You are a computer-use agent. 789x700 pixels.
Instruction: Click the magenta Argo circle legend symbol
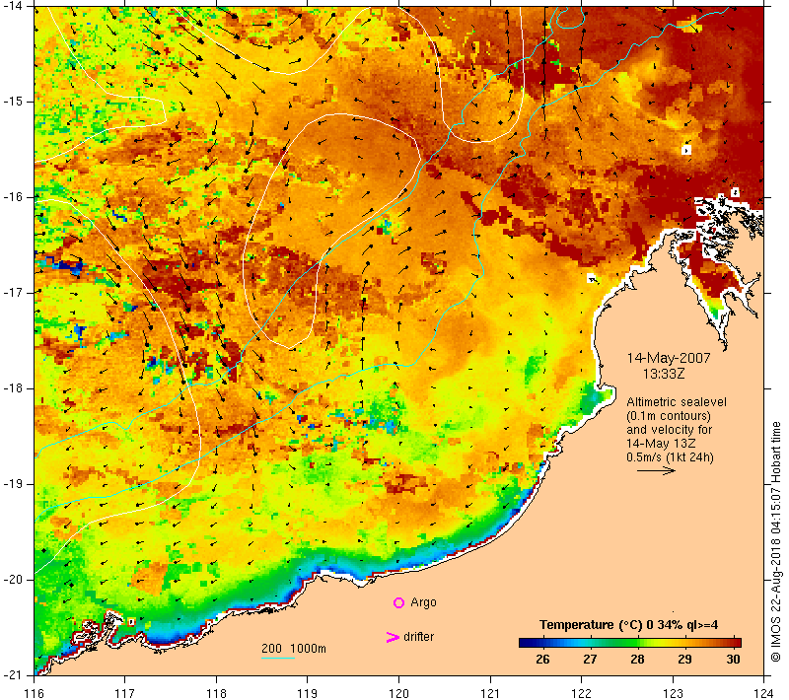[x=398, y=602]
